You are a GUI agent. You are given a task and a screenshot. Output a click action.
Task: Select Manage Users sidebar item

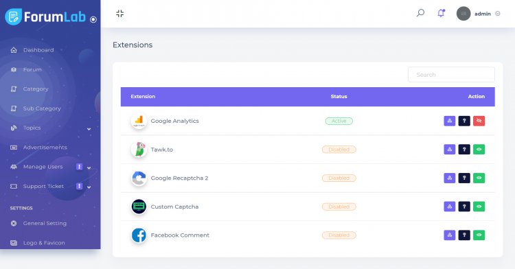pyautogui.click(x=43, y=167)
